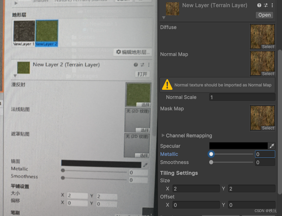The height and width of the screenshot is (216, 282).
Task: Click the Mask Map texture thumbnail
Action: pos(263,118)
